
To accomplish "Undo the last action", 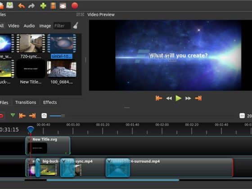I will point(22,6).
